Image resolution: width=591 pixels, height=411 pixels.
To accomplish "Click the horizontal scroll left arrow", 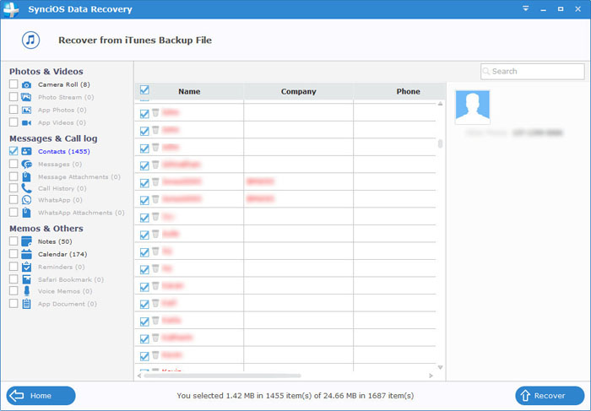I will pos(139,376).
